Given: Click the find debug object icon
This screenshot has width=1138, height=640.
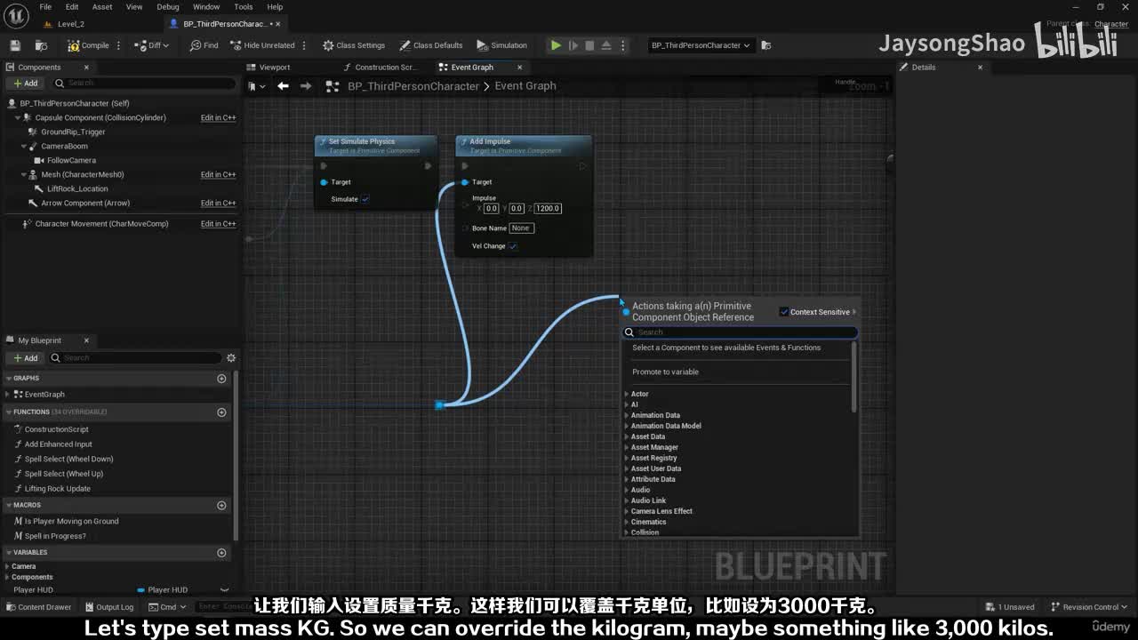Looking at the screenshot, I should coord(766,45).
